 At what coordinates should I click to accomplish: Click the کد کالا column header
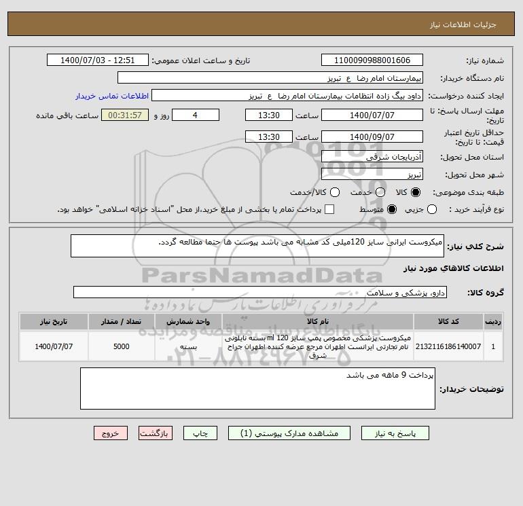pos(448,321)
